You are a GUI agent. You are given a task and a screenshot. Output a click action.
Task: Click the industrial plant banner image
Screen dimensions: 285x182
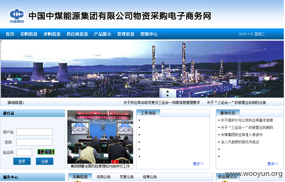tap(142, 69)
